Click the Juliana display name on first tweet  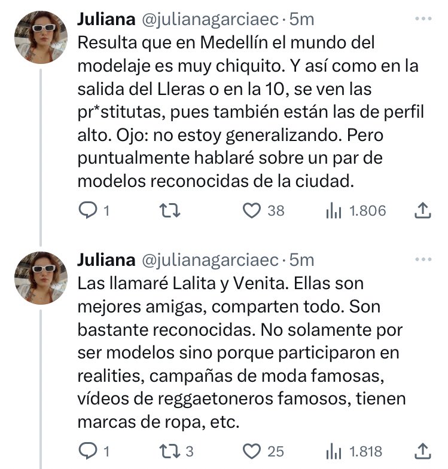pyautogui.click(x=106, y=20)
